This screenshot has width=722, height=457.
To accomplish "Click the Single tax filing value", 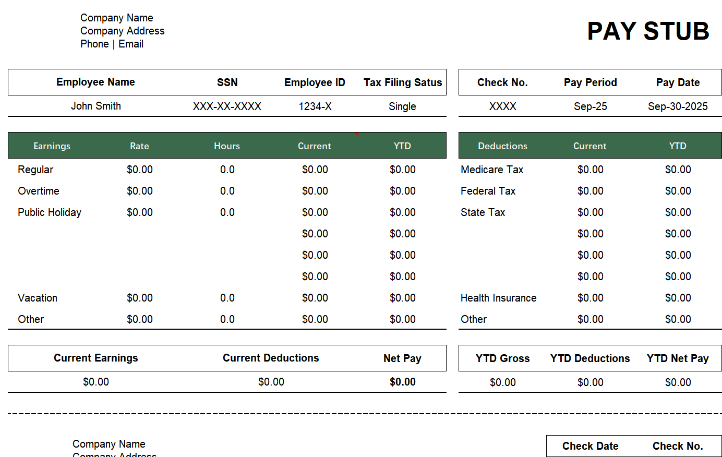I will [402, 106].
